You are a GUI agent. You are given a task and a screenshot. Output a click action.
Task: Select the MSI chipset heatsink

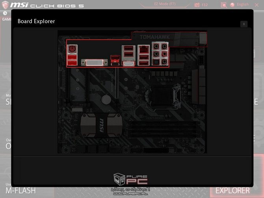(x=102, y=125)
